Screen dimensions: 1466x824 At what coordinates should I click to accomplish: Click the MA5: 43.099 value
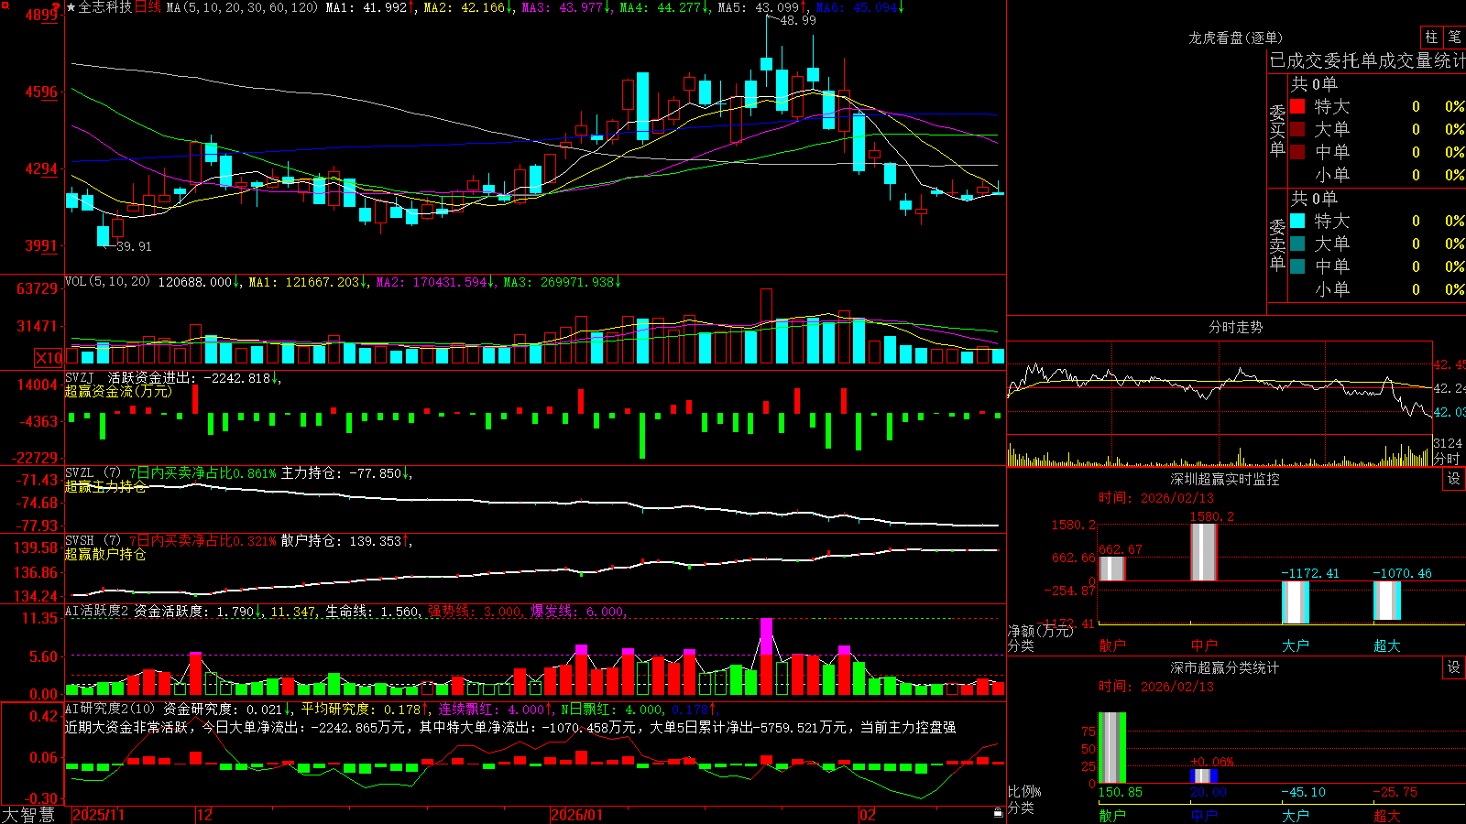click(762, 7)
